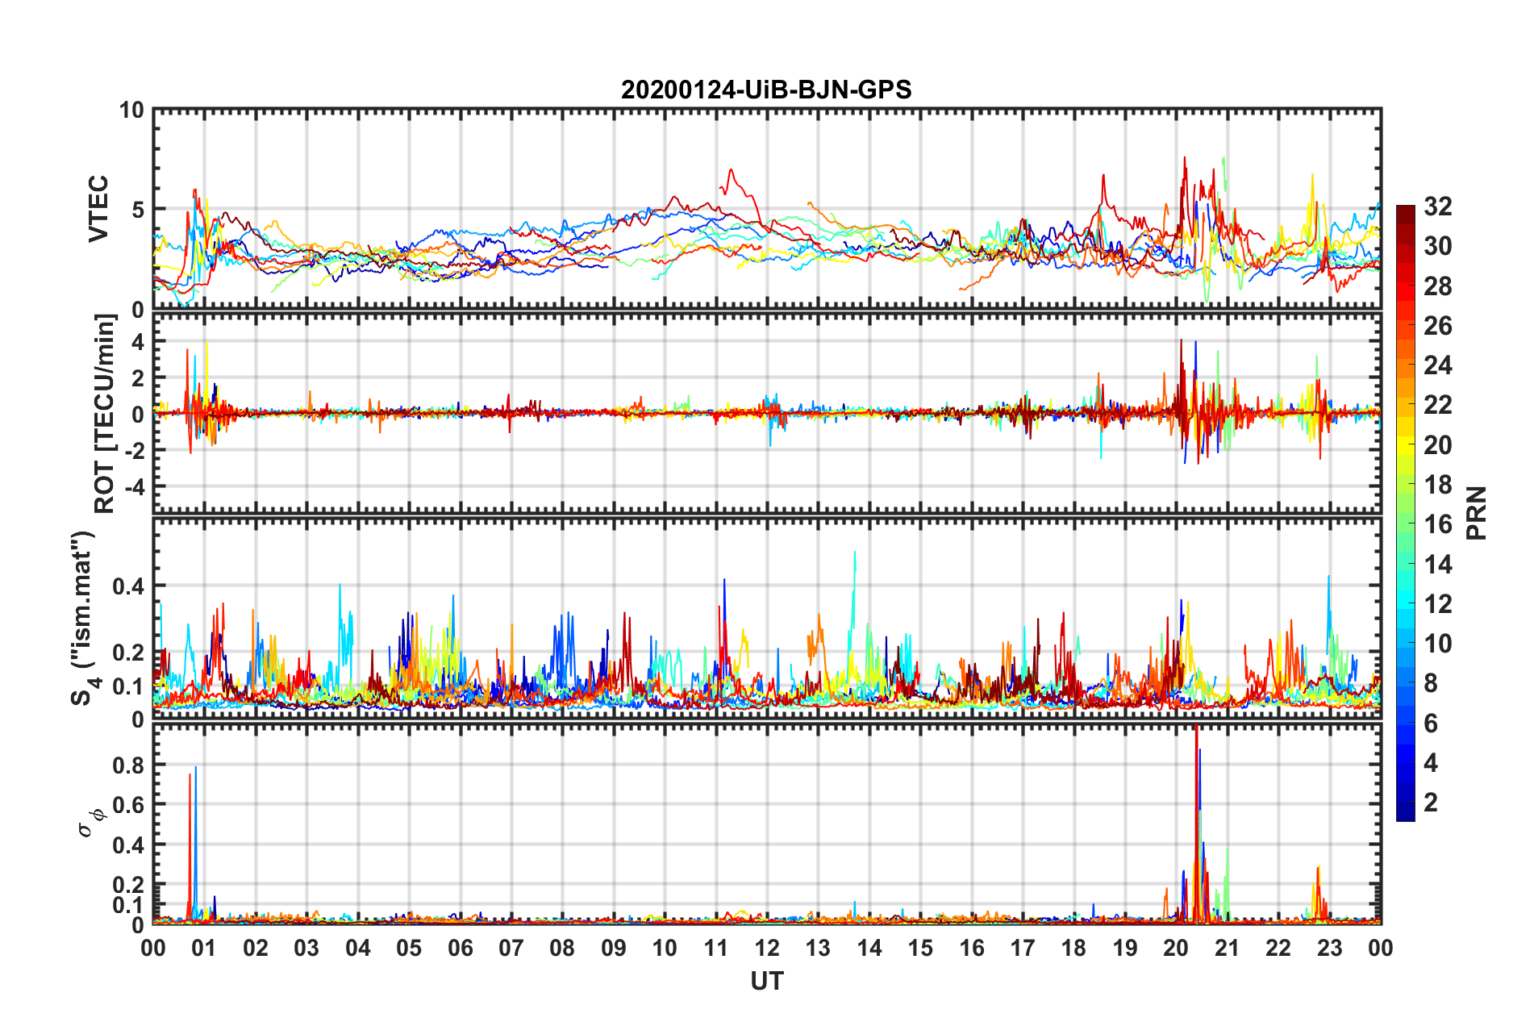The height and width of the screenshot is (1026, 1534).
Task: Click x-axis hour label 08
Action: point(562,948)
